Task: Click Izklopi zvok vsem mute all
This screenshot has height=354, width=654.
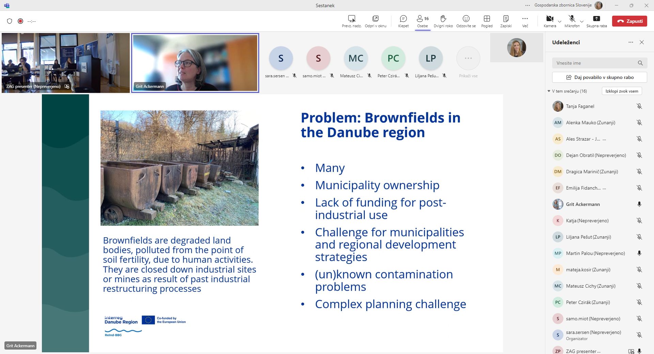Action: 622,91
